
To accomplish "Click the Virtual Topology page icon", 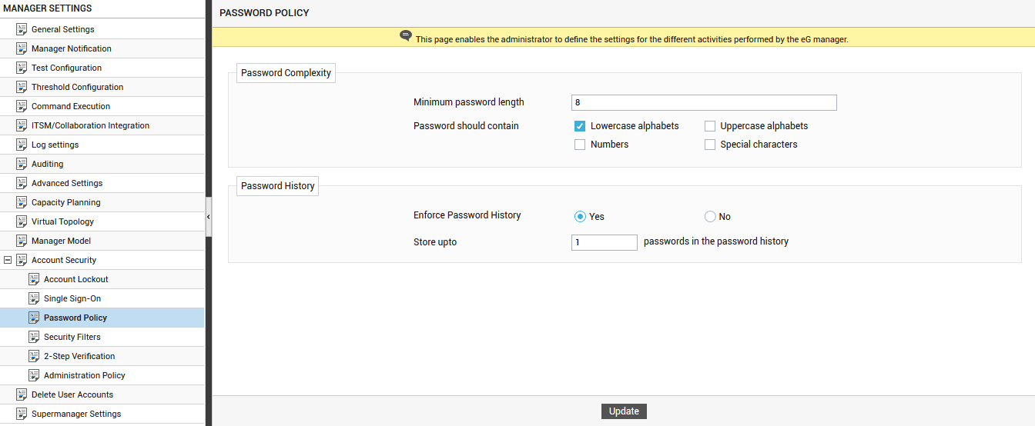I will pyautogui.click(x=22, y=221).
